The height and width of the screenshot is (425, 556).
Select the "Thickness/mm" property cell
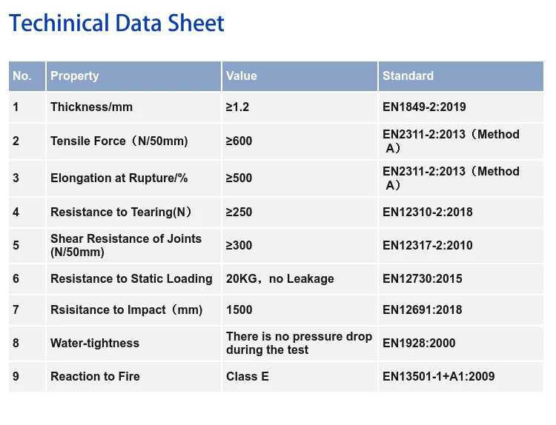[x=91, y=107]
